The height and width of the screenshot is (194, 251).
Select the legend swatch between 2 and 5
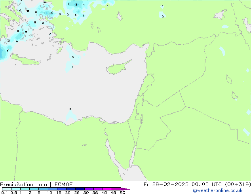tap(34, 189)
